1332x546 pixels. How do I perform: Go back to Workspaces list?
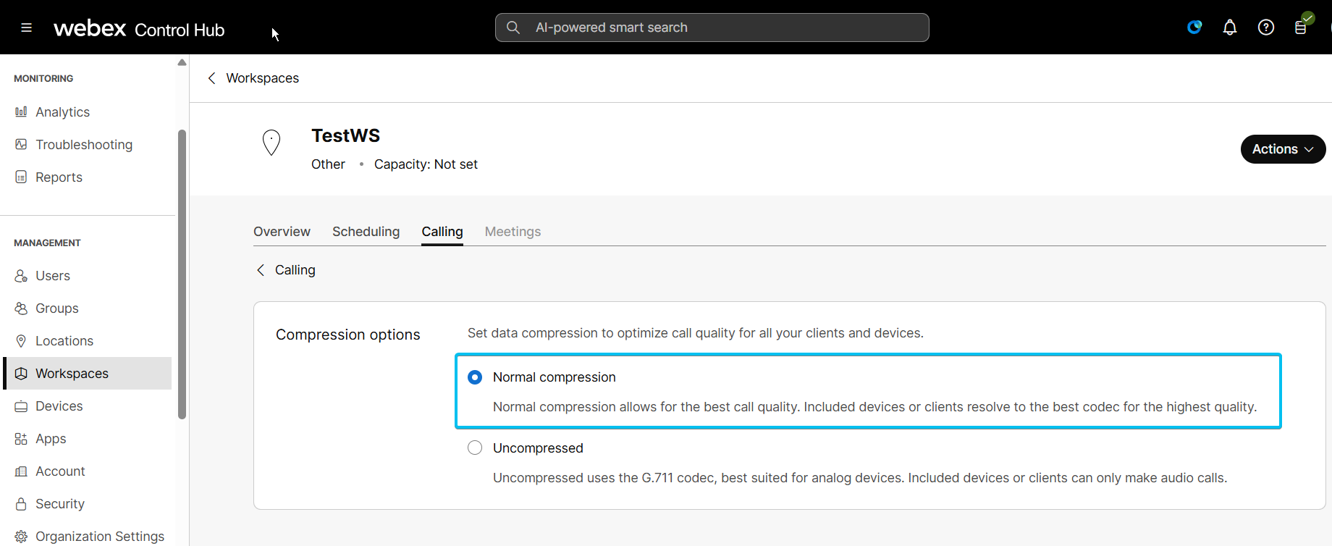point(212,78)
